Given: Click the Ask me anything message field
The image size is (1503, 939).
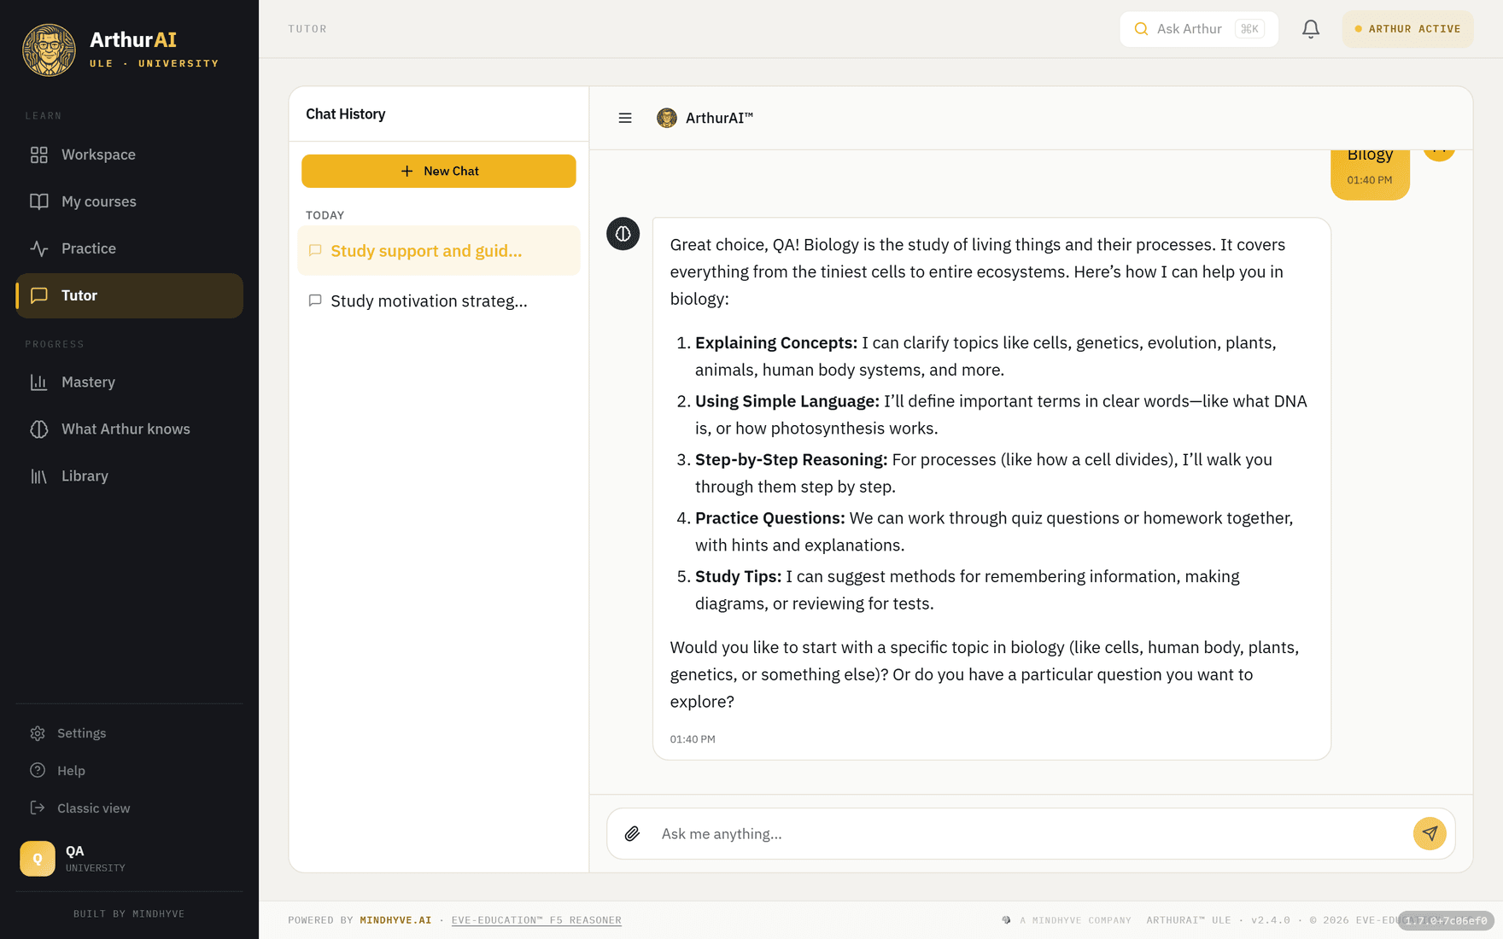Looking at the screenshot, I should coord(1030,834).
